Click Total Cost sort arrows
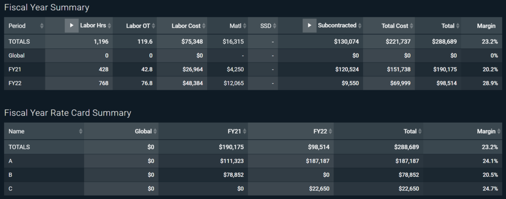This screenshot has height=199, width=506. (411, 26)
